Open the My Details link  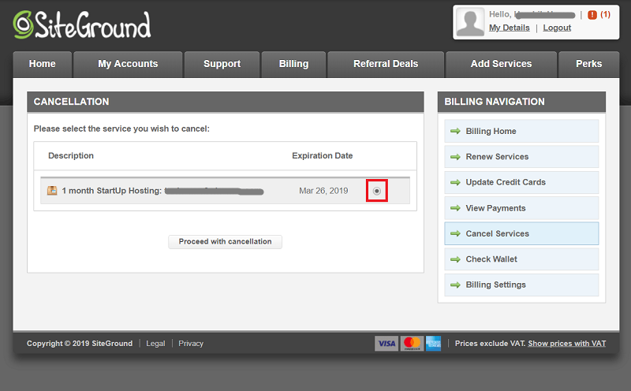(509, 28)
